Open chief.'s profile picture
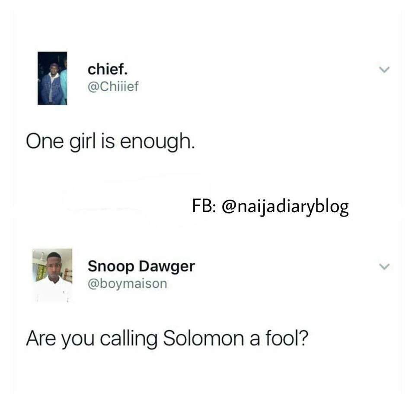 tap(52, 78)
